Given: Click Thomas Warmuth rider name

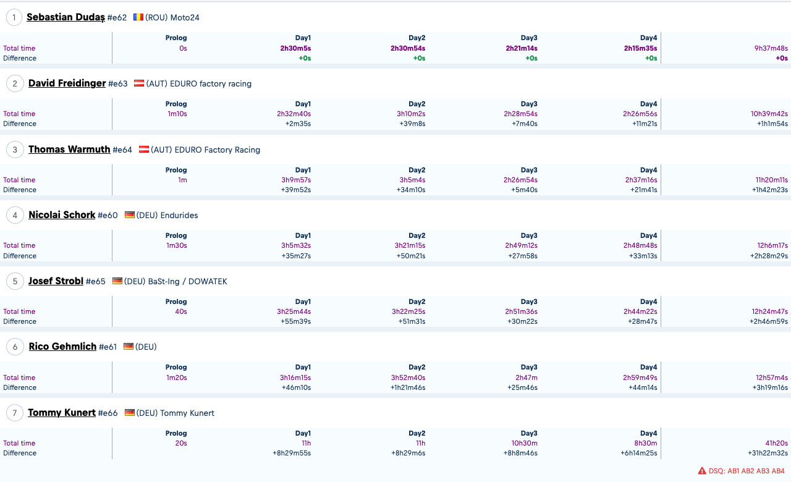Looking at the screenshot, I should (69, 150).
